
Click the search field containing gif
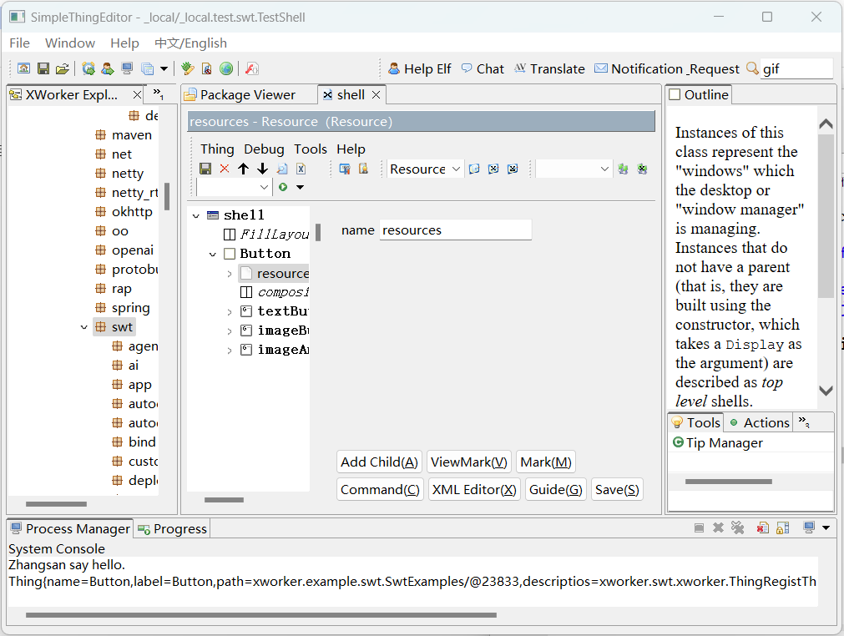tap(796, 69)
